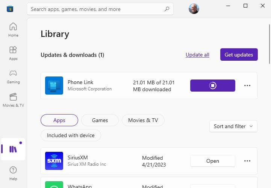The height and width of the screenshot is (188, 271).
Task: Click the WhatsApp app icon
Action: pyautogui.click(x=54, y=185)
